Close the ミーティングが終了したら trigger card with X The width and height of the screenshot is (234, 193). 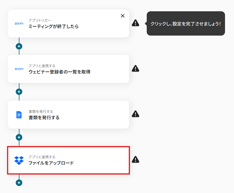click(123, 16)
